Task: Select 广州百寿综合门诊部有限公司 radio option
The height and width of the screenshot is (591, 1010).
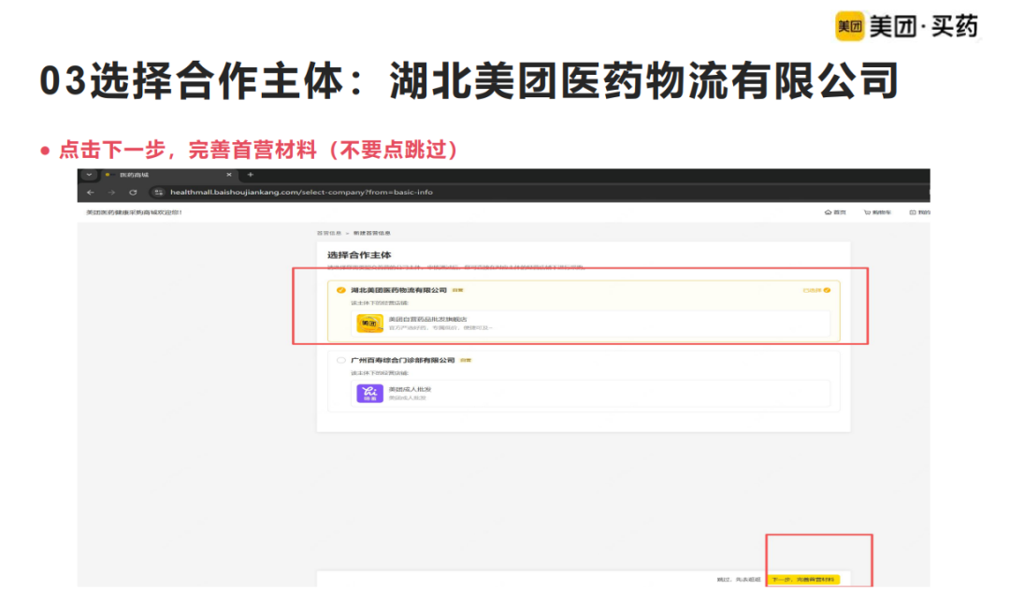Action: point(340,361)
